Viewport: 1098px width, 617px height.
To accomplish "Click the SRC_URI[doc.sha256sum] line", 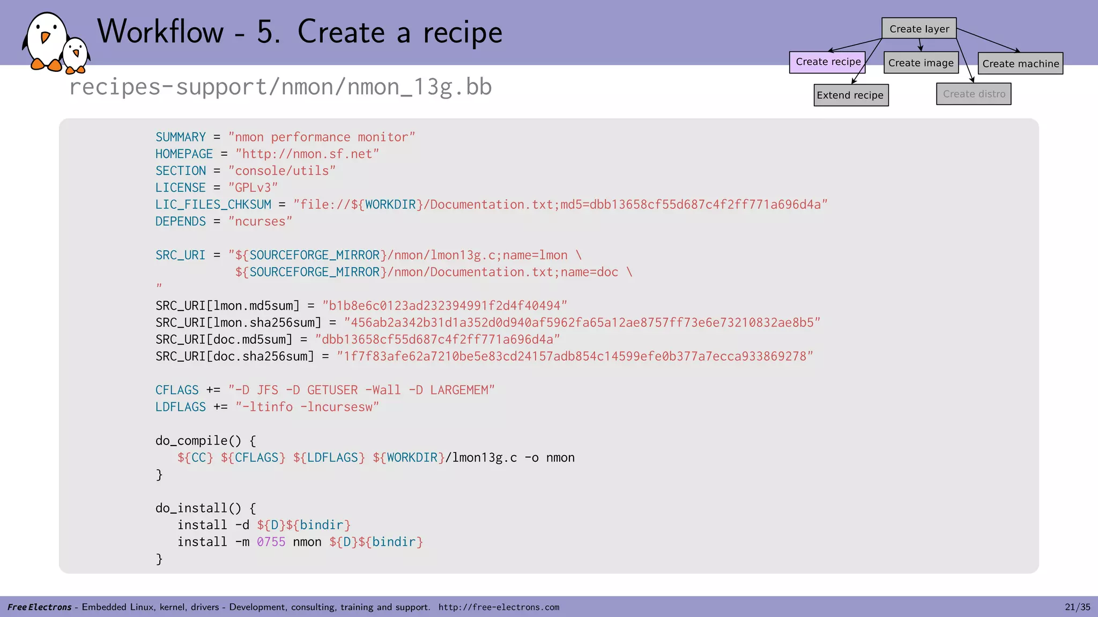I will point(485,356).
